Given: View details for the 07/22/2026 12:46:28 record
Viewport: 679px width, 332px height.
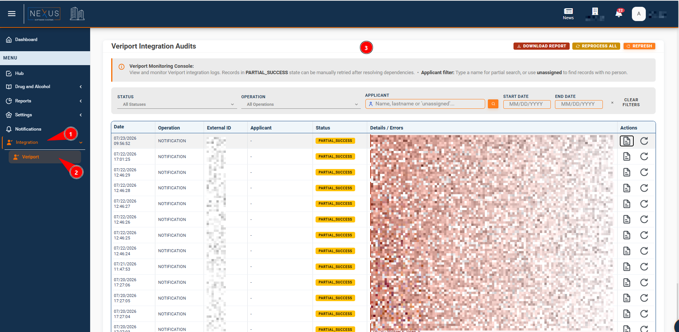Looking at the screenshot, I should coord(627,188).
